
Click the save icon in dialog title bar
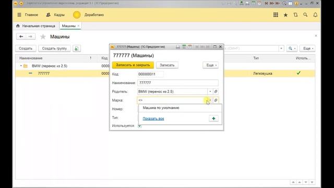pos(177,46)
